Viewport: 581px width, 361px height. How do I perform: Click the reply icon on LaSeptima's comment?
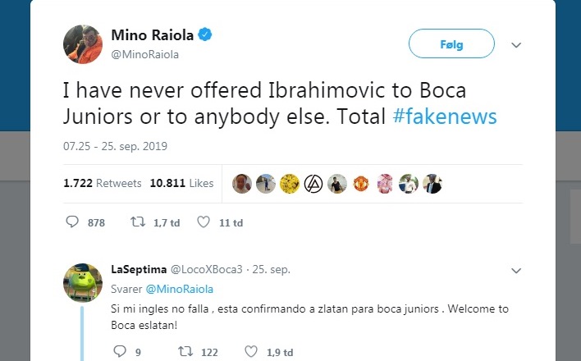coord(118,352)
